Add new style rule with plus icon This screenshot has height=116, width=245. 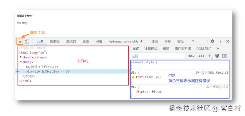[209, 56]
